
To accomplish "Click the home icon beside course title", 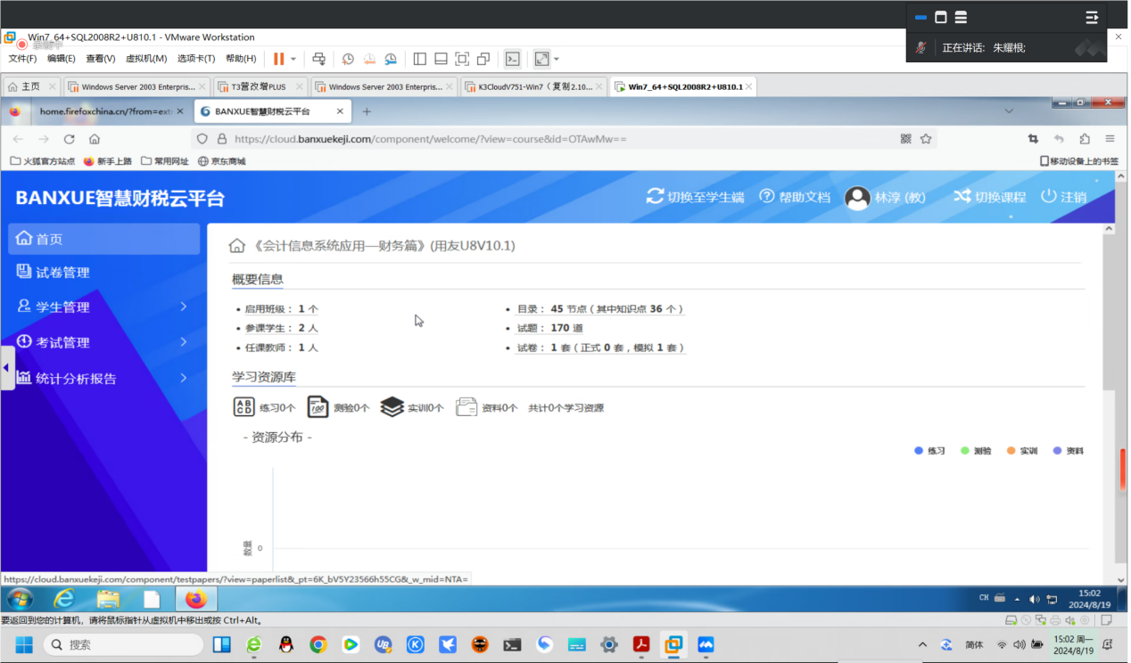I will [x=237, y=246].
